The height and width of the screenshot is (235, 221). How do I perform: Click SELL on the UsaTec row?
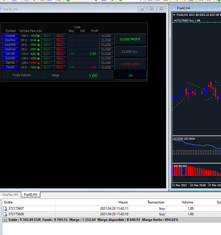coord(60,40)
